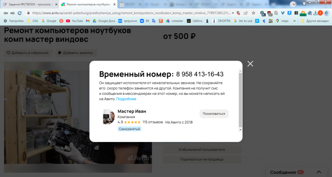This screenshot has height=177, width=332.
Task: Reload the Avito page
Action: point(19,13)
